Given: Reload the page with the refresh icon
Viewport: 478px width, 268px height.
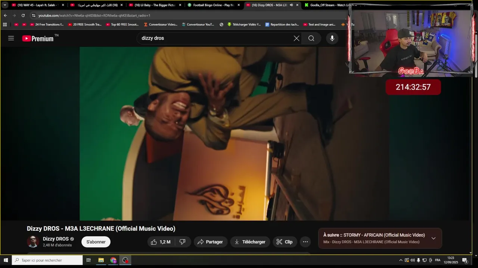Looking at the screenshot, I should click(x=23, y=15).
